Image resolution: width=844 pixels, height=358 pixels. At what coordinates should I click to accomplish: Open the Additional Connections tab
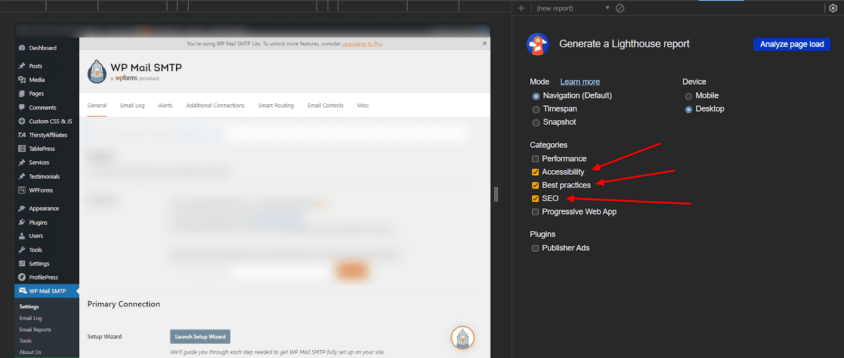215,105
